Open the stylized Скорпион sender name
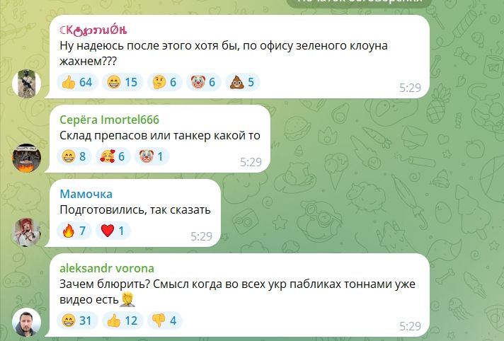The image size is (504, 341). coord(93,30)
